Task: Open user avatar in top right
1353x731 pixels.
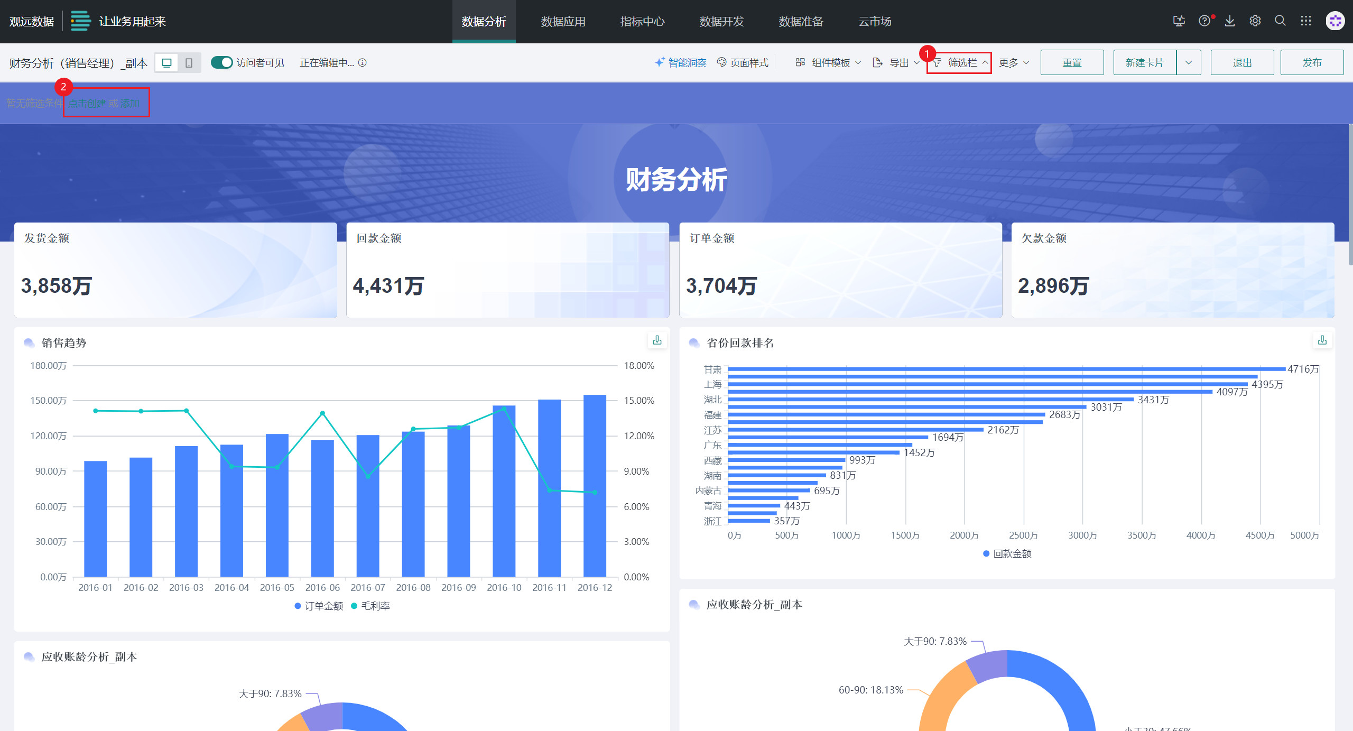Action: (1335, 21)
